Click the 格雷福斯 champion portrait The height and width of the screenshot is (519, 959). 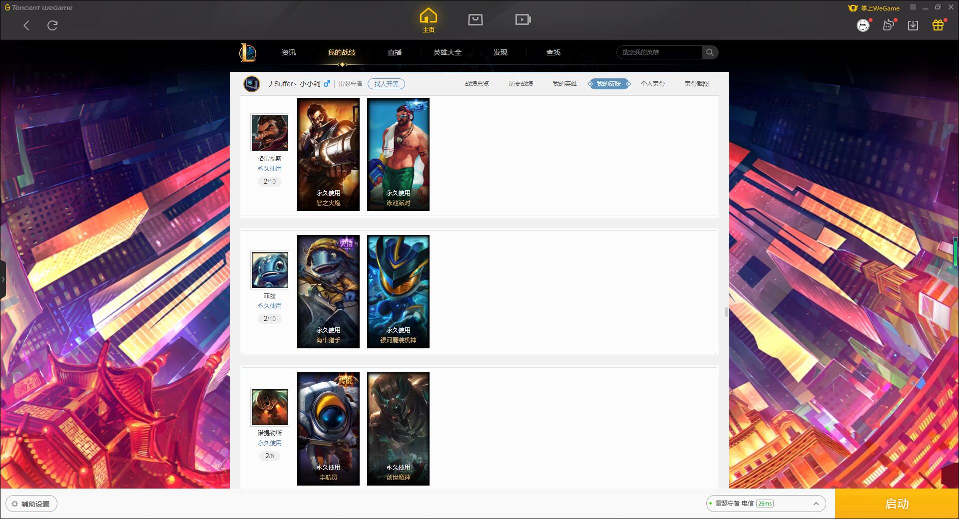click(270, 132)
